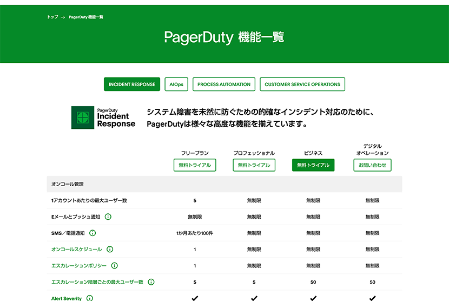The width and height of the screenshot is (449, 301).
Task: Click フリープラン value 5 for 最大ユーザー数 row
Action: click(195, 200)
